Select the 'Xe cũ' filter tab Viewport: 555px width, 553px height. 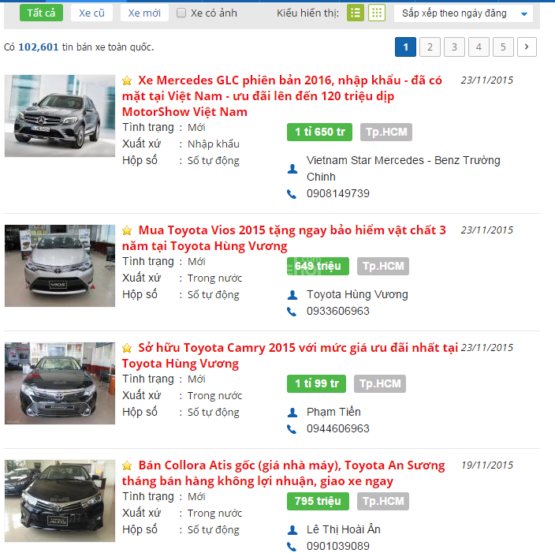[91, 13]
